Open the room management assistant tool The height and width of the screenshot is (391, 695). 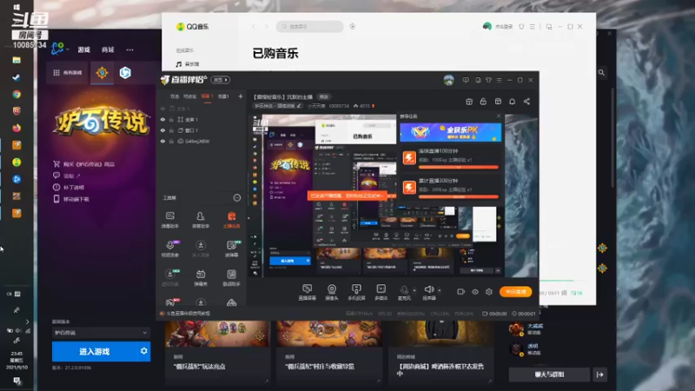[x=201, y=220]
